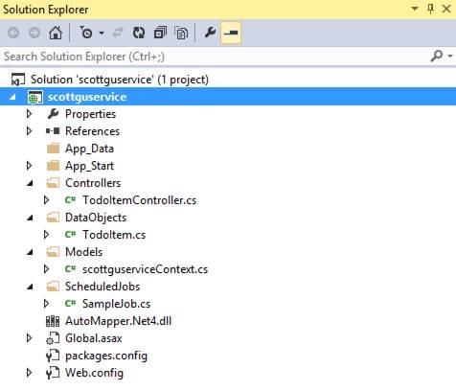The width and height of the screenshot is (456, 391).
Task: Click the Refresh icon in toolbar
Action: (139, 33)
